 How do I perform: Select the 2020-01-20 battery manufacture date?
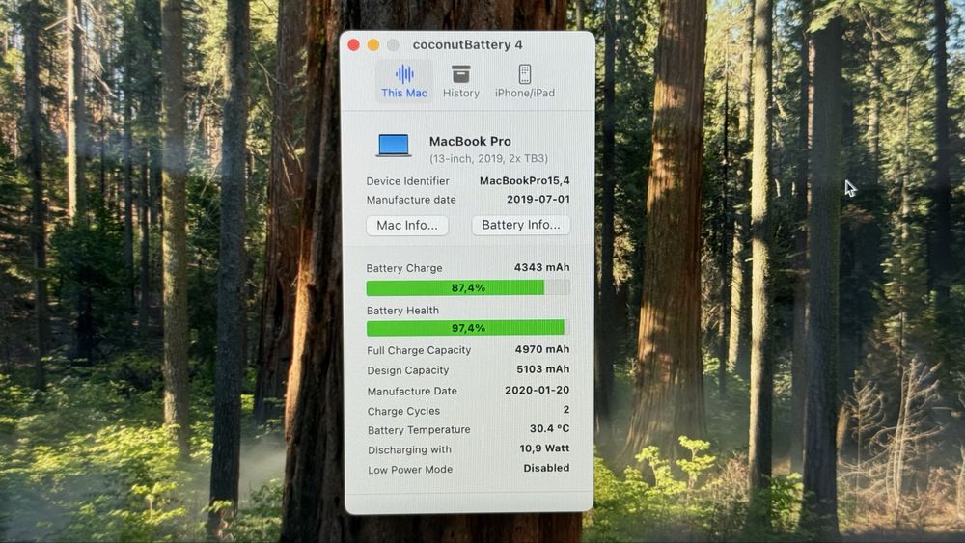(538, 390)
